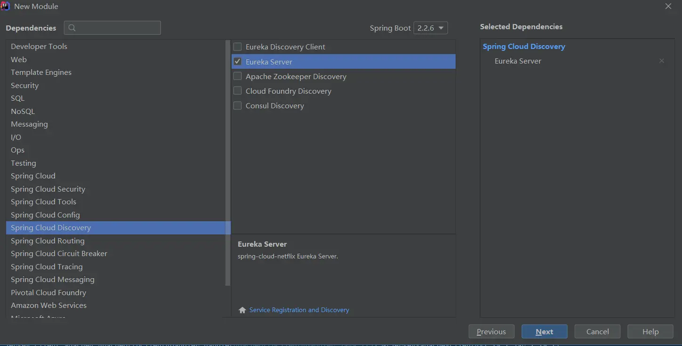
Task: Check the Cloud Foundry Discovery option
Action: tap(238, 90)
